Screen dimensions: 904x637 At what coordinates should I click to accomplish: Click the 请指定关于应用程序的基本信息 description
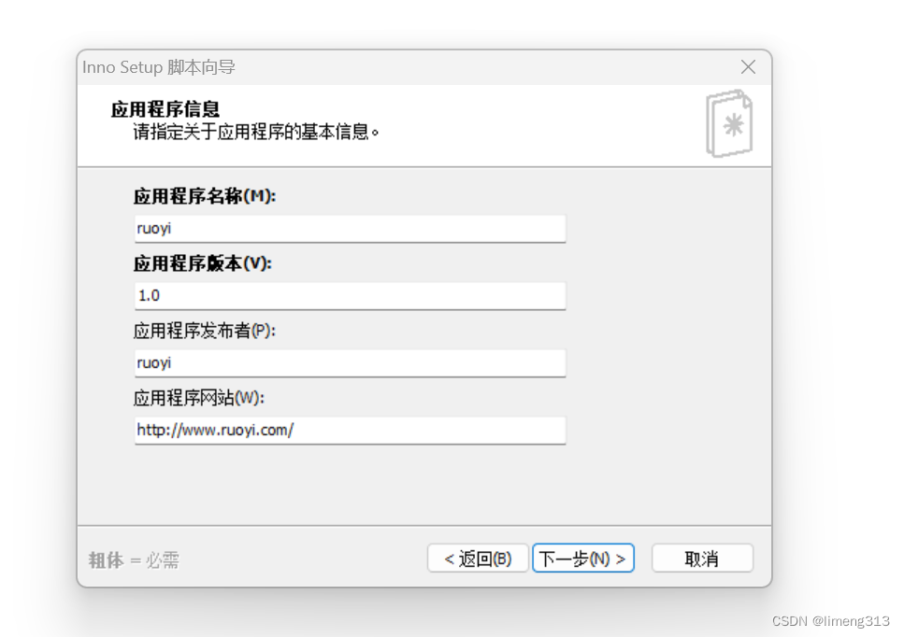click(256, 132)
